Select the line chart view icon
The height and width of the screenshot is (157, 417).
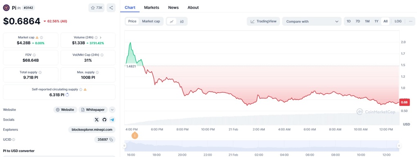click(172, 21)
